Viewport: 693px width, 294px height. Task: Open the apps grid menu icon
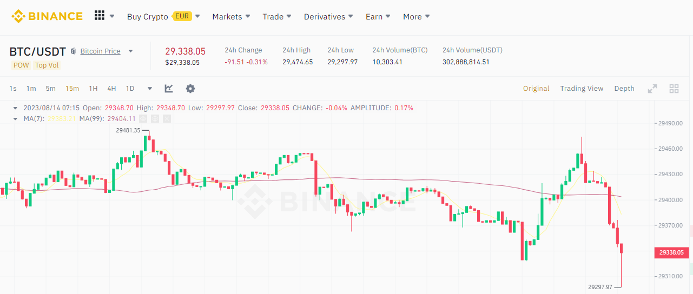click(x=100, y=16)
